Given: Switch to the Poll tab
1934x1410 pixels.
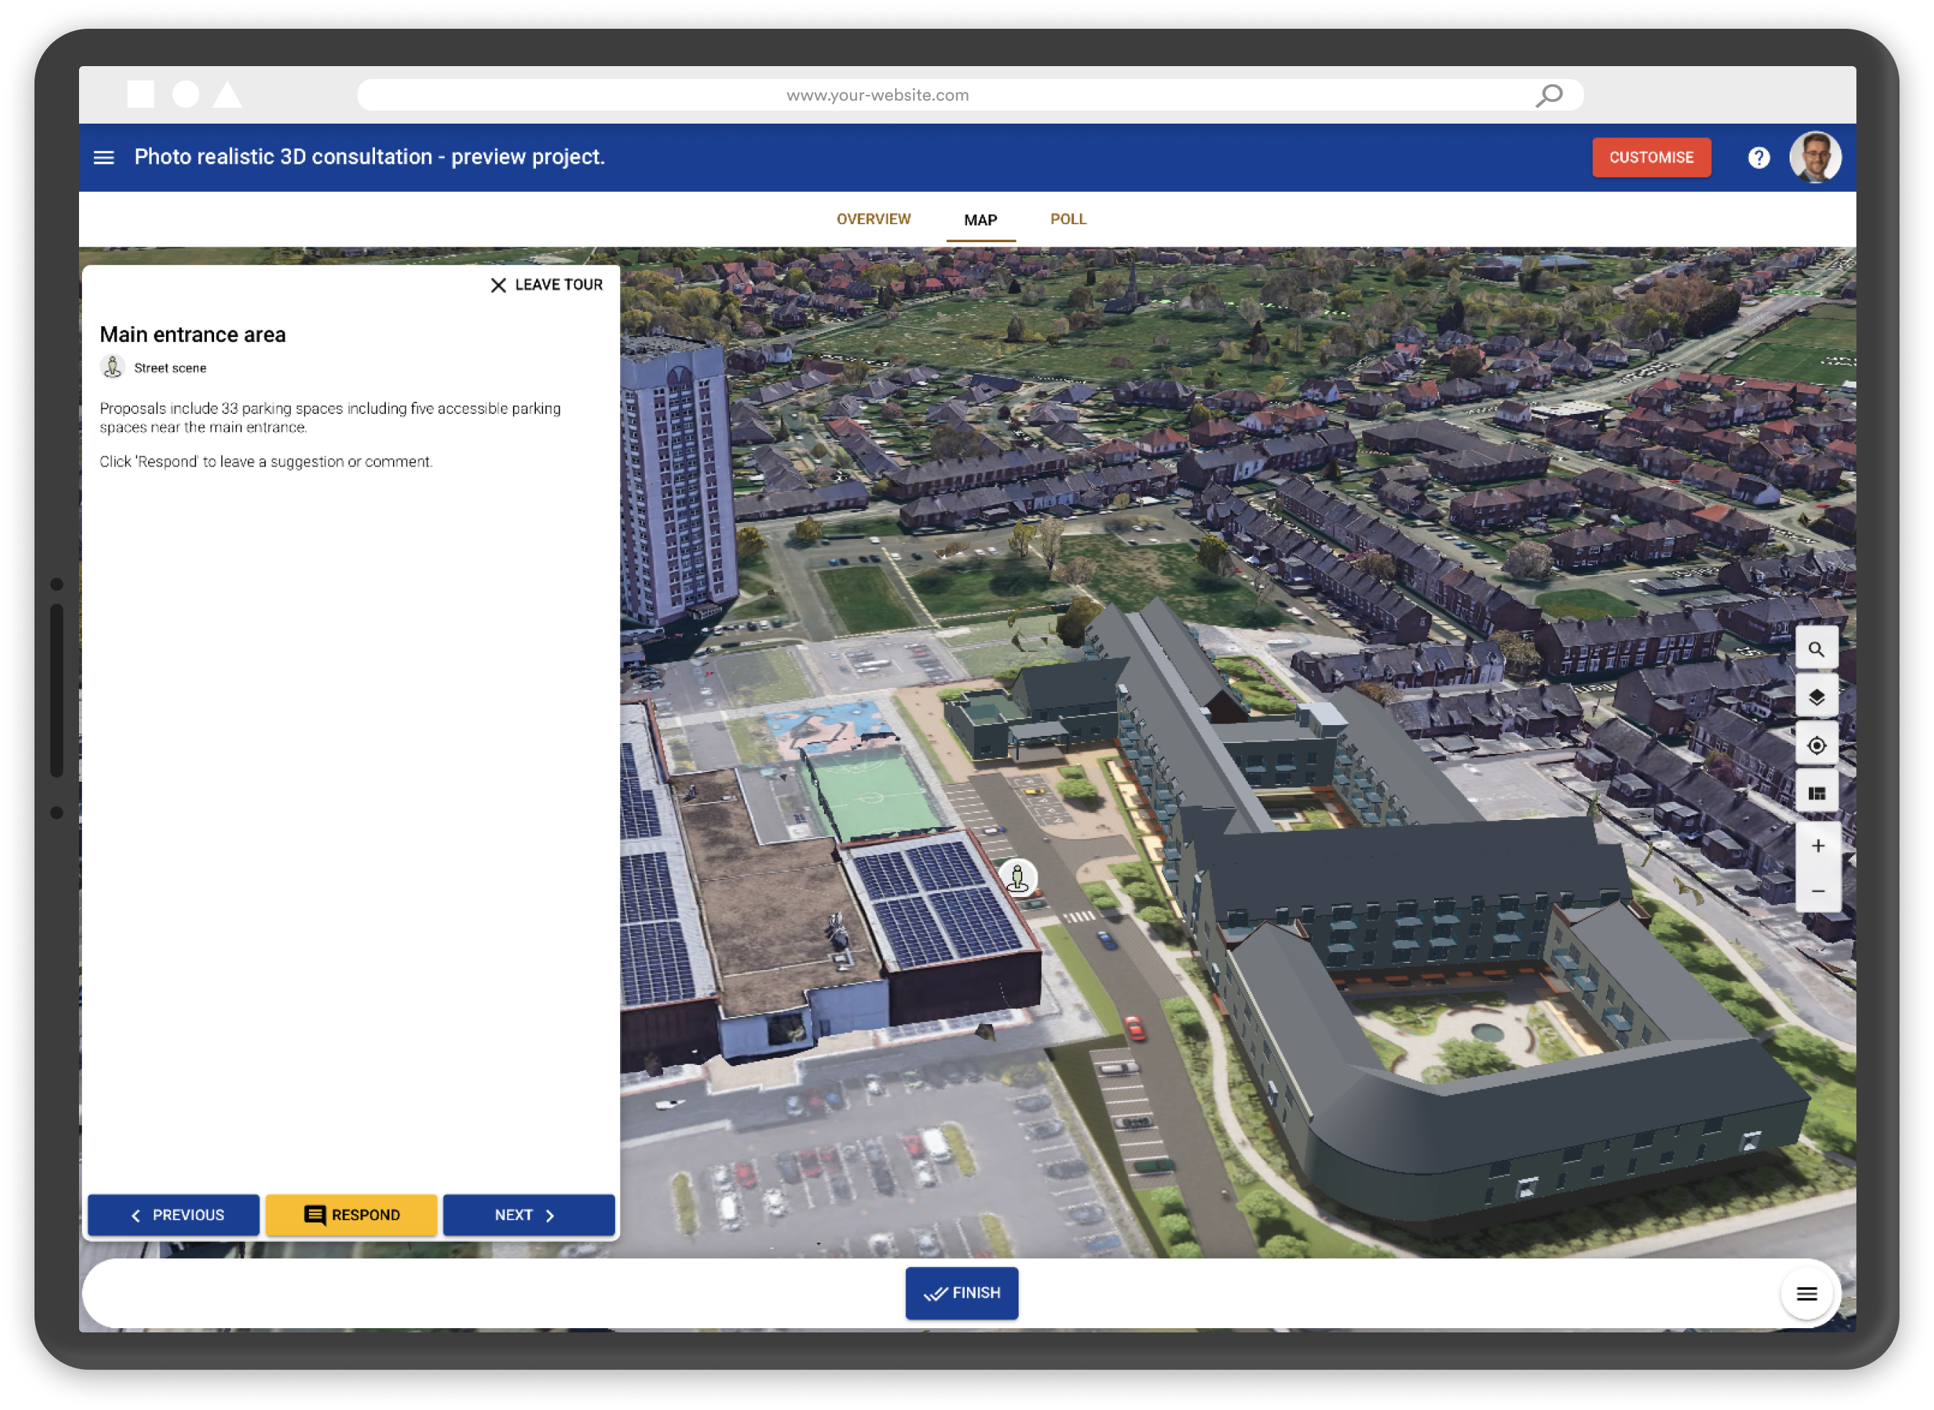Looking at the screenshot, I should click(x=1068, y=219).
